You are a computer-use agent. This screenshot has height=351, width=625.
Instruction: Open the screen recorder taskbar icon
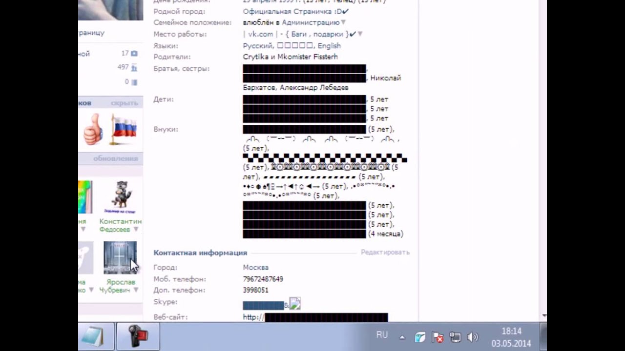(138, 336)
